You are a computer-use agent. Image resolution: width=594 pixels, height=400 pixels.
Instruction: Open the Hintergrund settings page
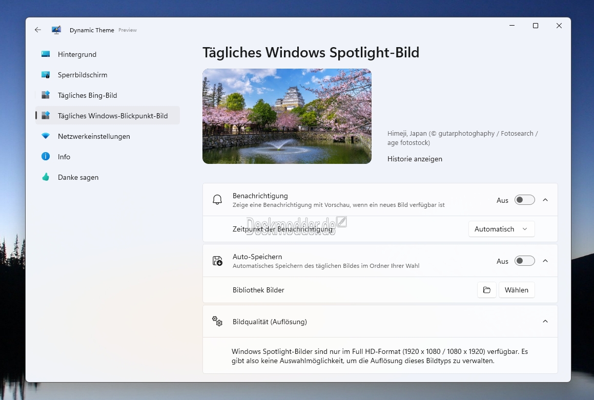(108, 54)
